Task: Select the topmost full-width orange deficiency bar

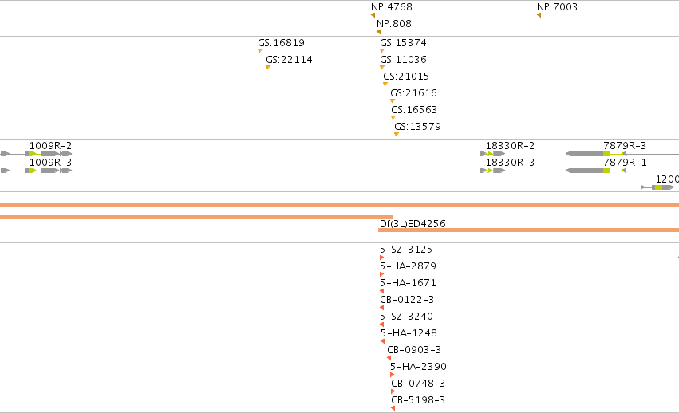Action: pos(340,204)
